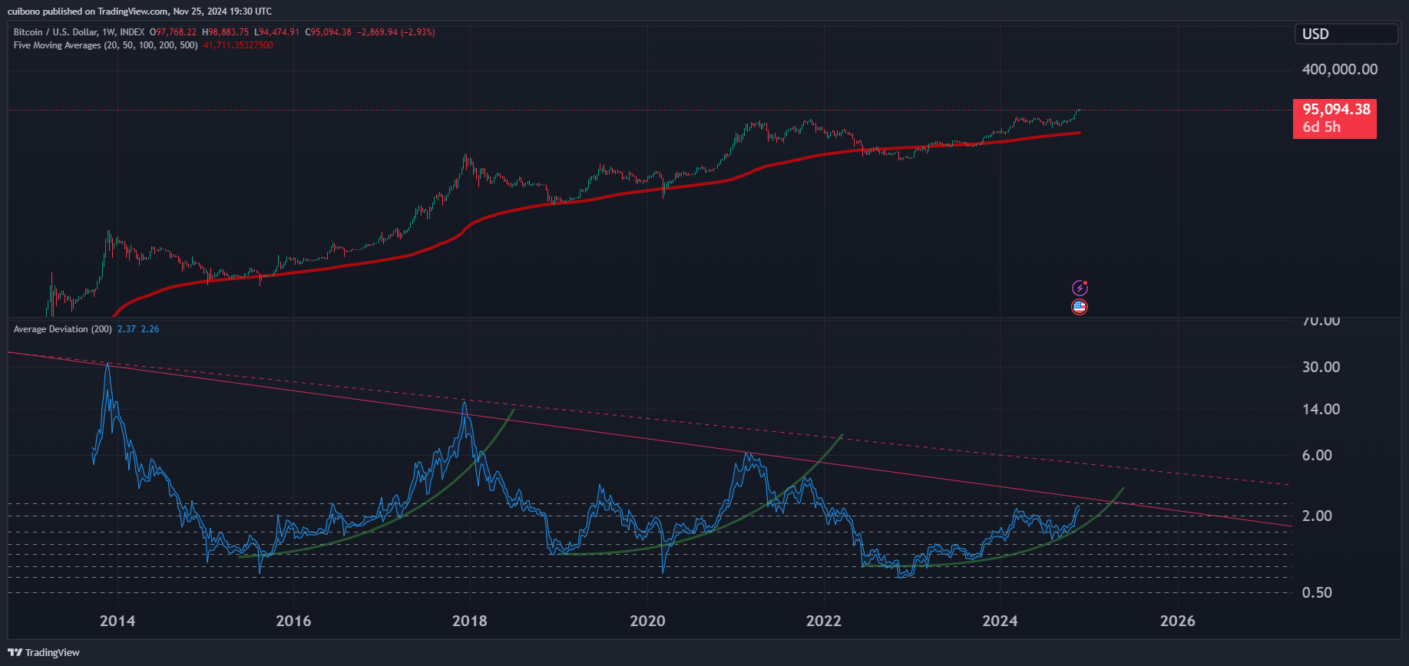Viewport: 1409px width, 666px height.
Task: Click the 2016 time axis label
Action: tap(293, 621)
